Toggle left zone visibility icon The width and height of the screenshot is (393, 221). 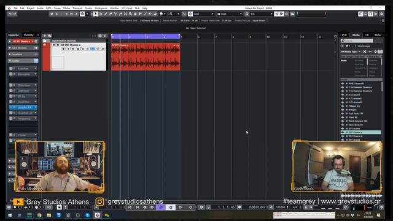(360, 14)
